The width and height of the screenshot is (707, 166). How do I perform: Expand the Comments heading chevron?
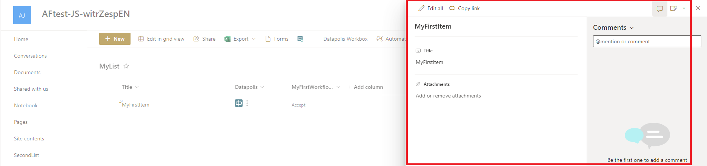coord(632,28)
